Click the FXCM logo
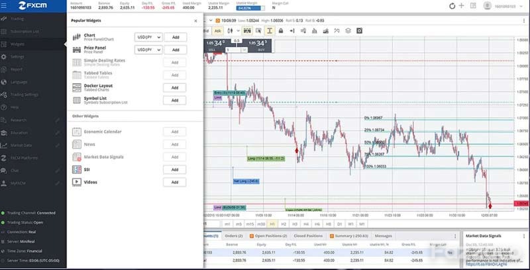Image resolution: width=530 pixels, height=270 pixels. tap(32, 6)
